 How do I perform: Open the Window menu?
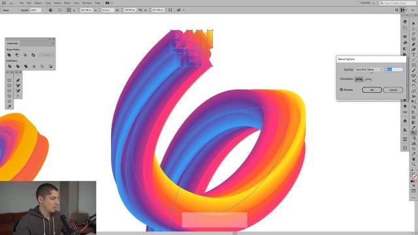pyautogui.click(x=87, y=3)
